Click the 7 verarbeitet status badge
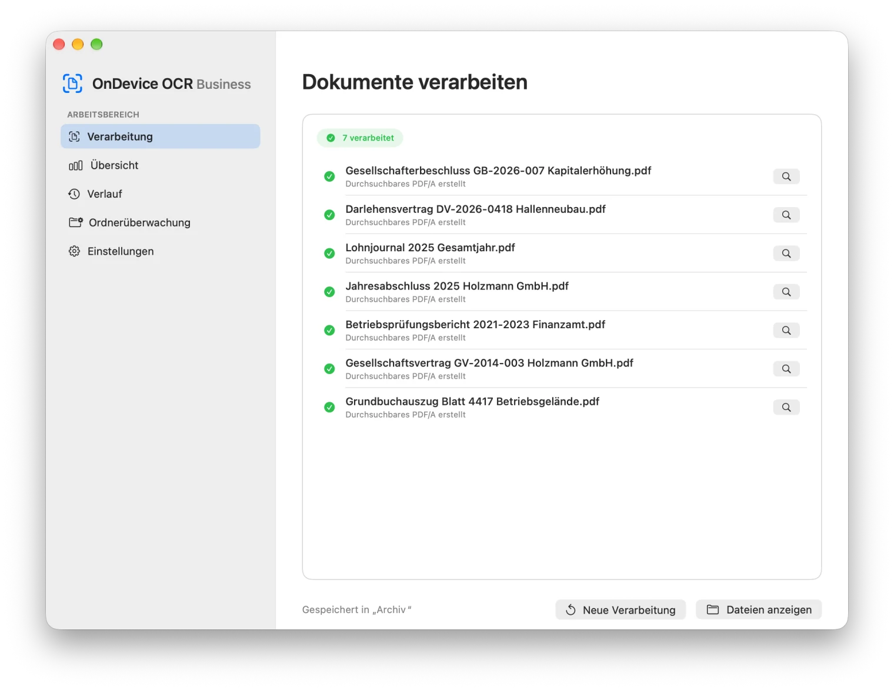Image resolution: width=894 pixels, height=690 pixels. [x=360, y=138]
